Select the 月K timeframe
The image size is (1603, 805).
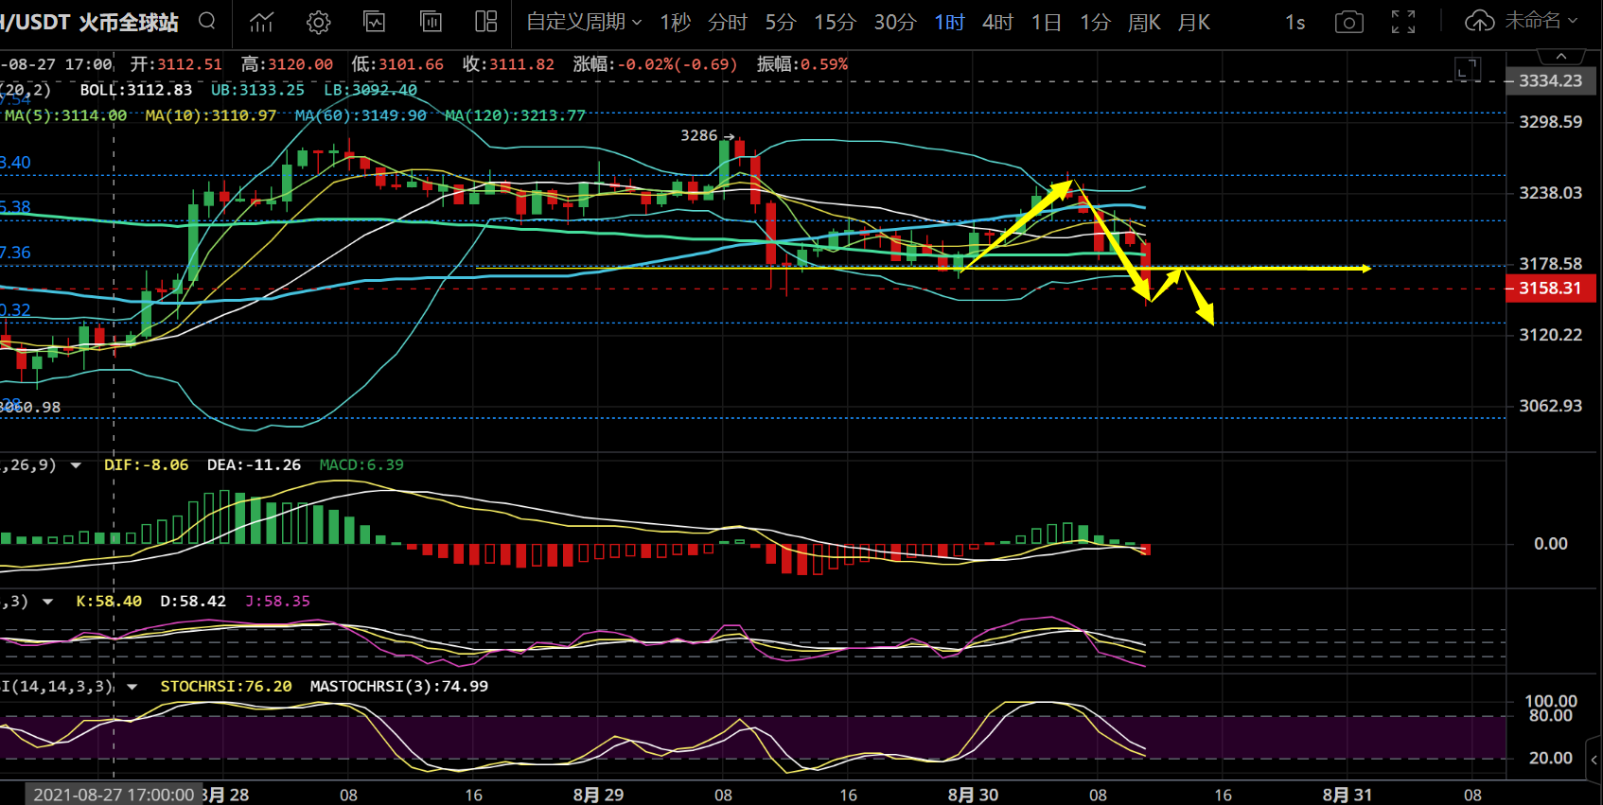pos(1194,22)
